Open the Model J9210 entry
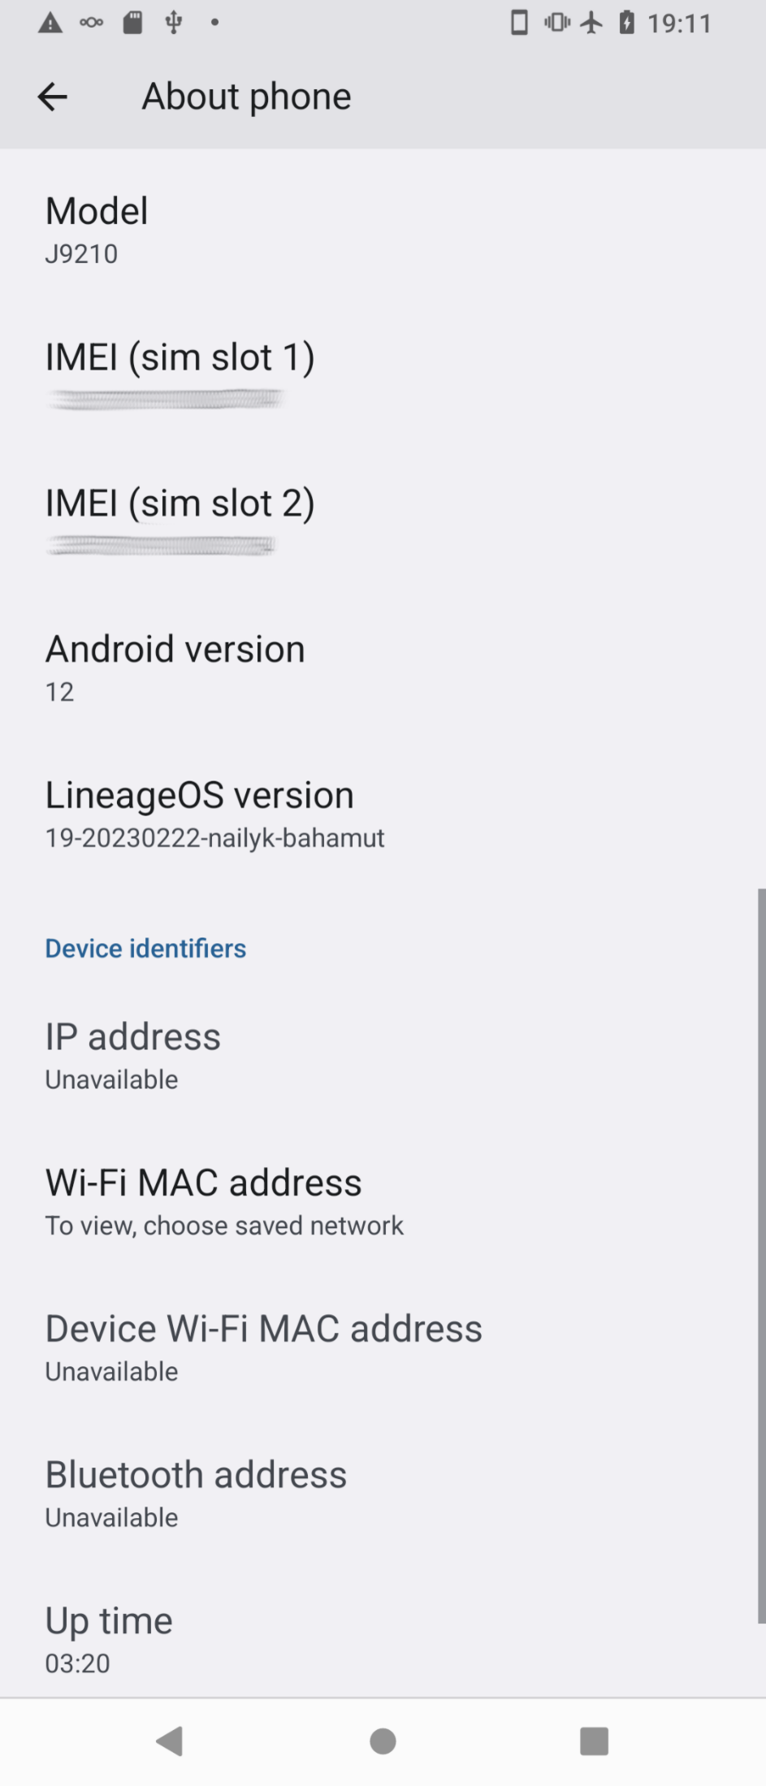 383,231
